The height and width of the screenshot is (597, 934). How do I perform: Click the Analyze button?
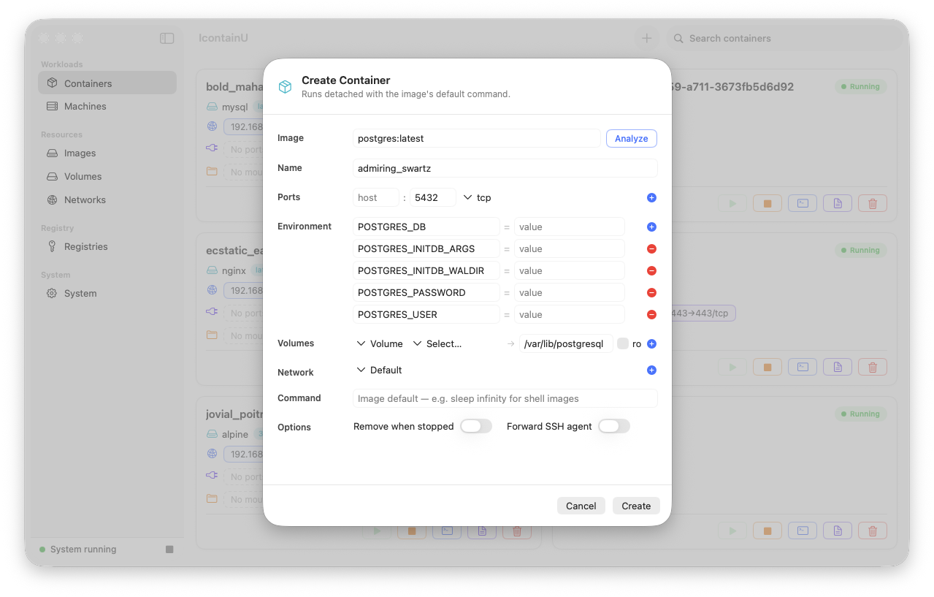(x=632, y=138)
